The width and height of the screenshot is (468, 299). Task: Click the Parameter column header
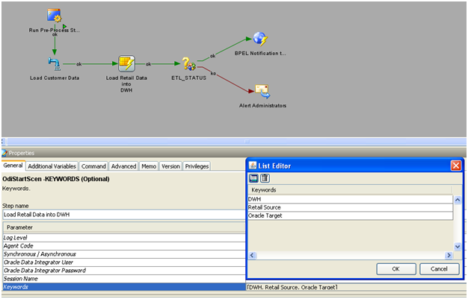124,227
